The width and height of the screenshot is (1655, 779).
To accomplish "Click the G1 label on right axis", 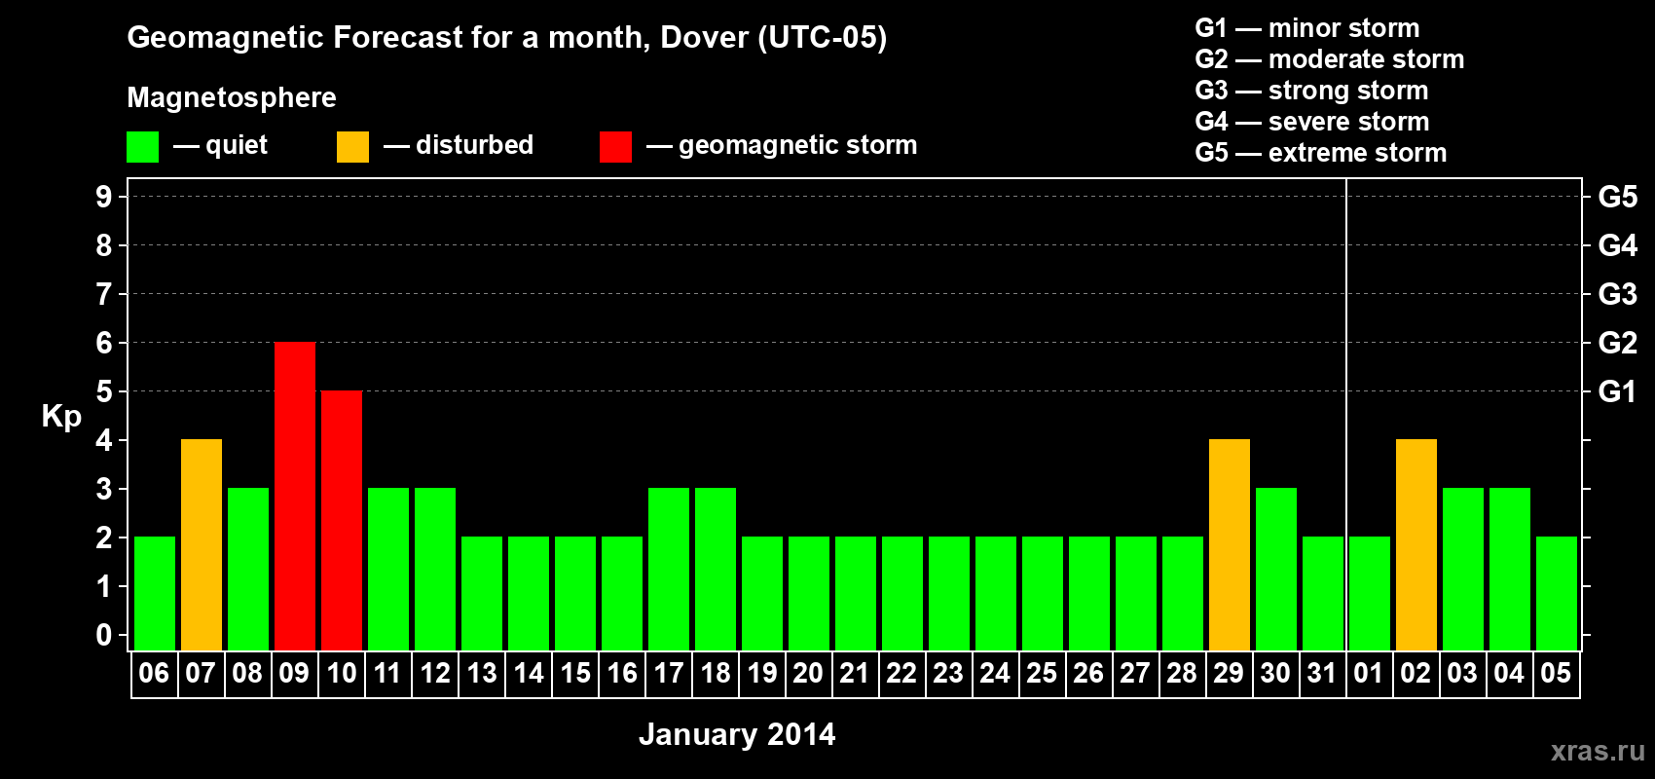I will click(x=1618, y=391).
